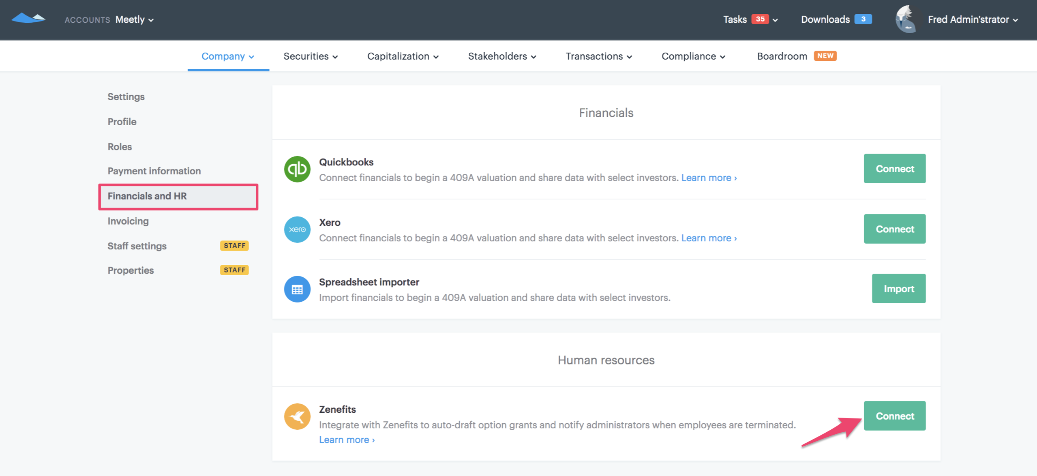This screenshot has height=476, width=1037.
Task: Click the NEW badge beside Boardroom
Action: [825, 56]
